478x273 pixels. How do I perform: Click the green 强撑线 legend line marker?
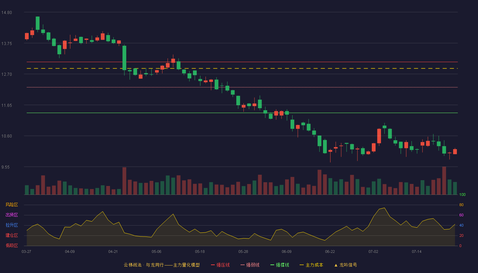pos(272,265)
